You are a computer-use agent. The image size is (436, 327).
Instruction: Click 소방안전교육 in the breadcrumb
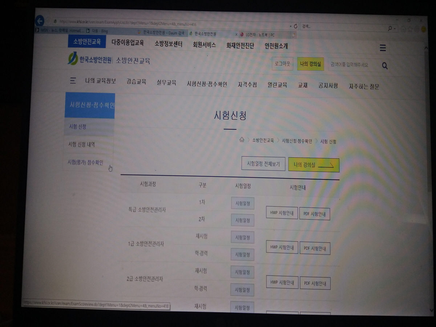pyautogui.click(x=263, y=140)
